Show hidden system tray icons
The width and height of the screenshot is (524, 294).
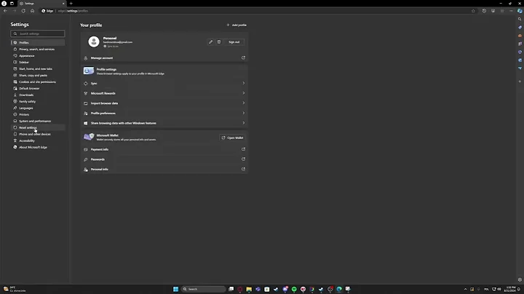click(x=465, y=290)
